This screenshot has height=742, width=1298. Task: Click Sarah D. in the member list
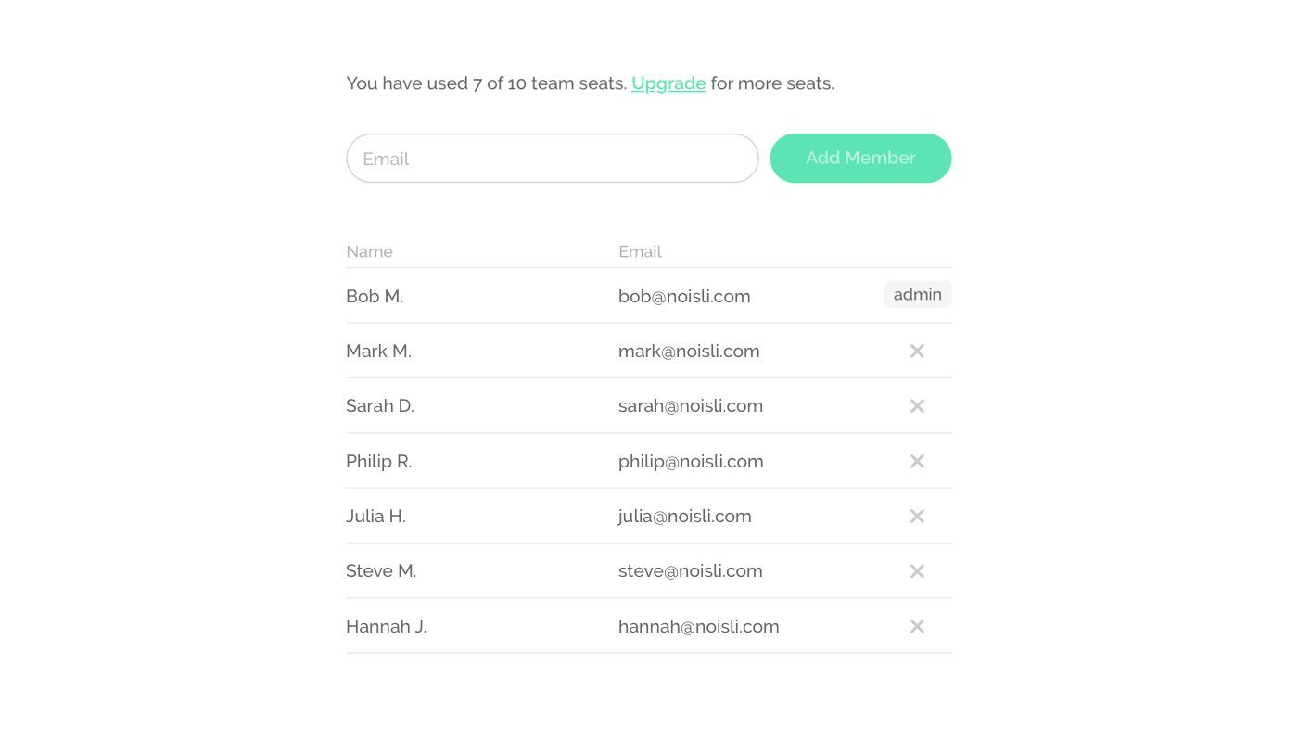pos(380,406)
